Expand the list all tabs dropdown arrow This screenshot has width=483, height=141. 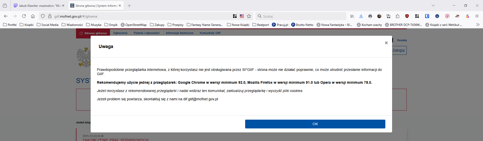[433, 6]
